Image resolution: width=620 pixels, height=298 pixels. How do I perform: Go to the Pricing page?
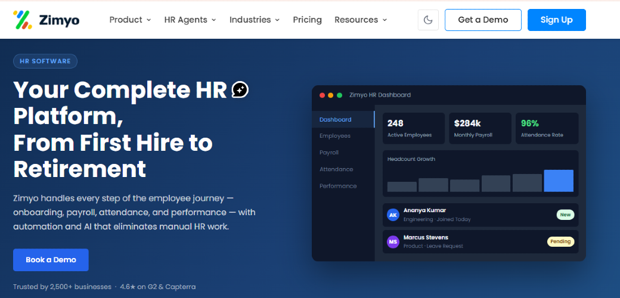307,20
